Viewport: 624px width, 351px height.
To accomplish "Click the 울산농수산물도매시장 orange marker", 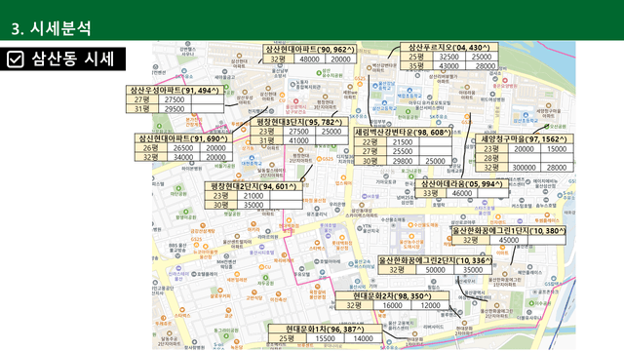I will pyautogui.click(x=411, y=236).
